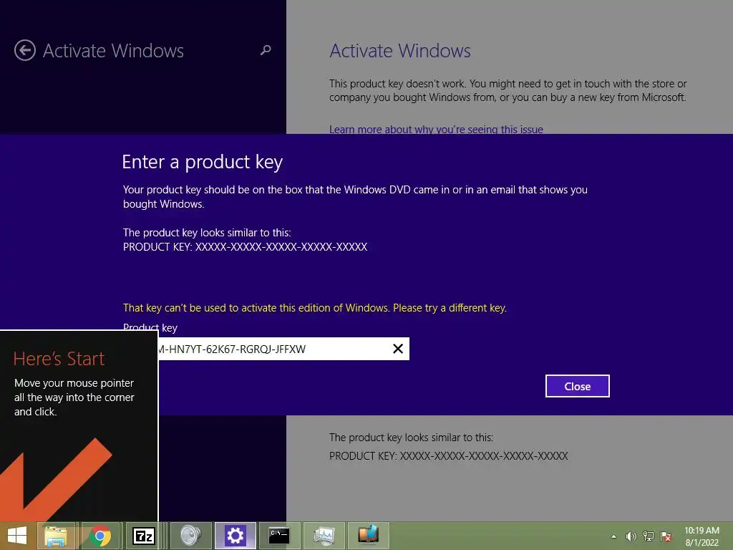
Task: Switch to the Command Prompt taskbar window
Action: click(279, 536)
